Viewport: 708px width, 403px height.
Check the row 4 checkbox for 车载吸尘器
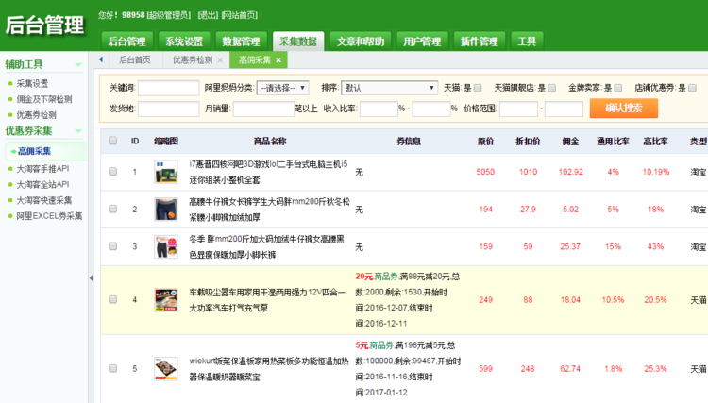[113, 300]
